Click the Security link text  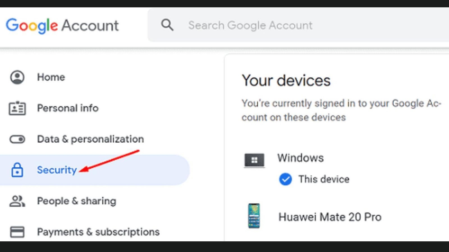(x=57, y=170)
